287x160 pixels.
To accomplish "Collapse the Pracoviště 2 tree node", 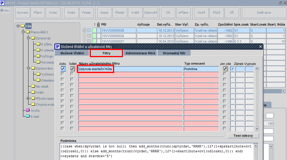I will click(23, 32).
